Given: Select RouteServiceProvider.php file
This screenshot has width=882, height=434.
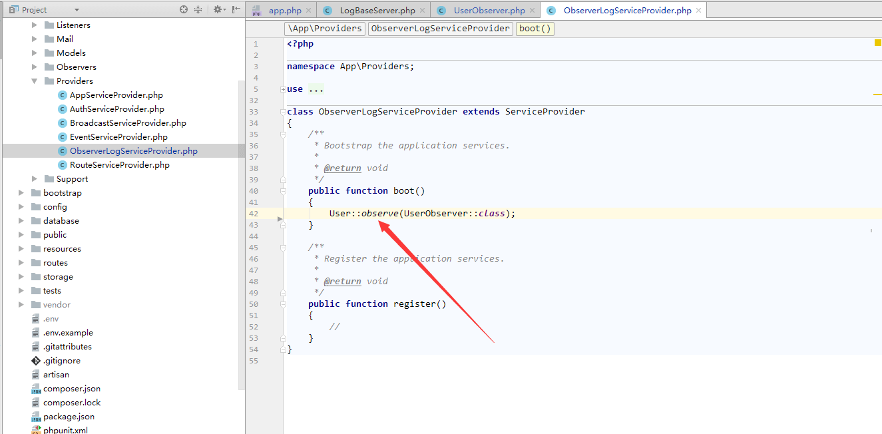Looking at the screenshot, I should (120, 164).
